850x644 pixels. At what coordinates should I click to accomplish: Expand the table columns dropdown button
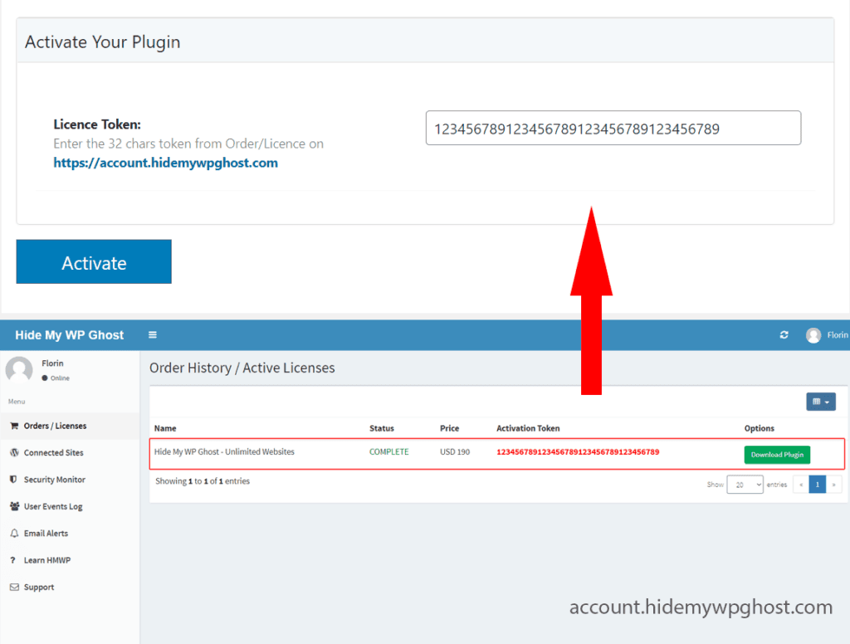[x=821, y=402]
